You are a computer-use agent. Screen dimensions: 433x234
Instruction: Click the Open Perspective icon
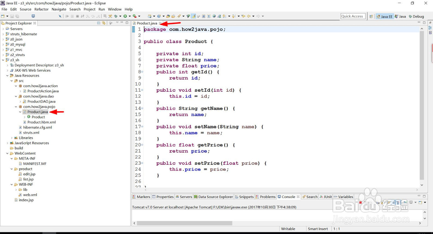click(x=371, y=16)
